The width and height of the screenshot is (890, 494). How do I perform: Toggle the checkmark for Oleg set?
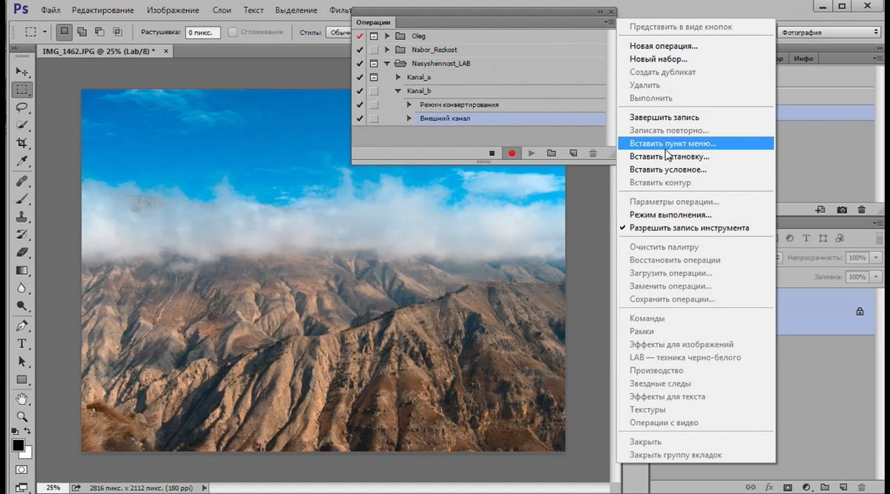pyautogui.click(x=360, y=36)
